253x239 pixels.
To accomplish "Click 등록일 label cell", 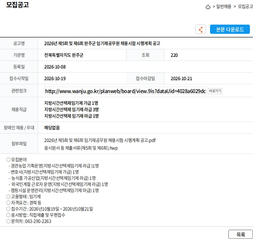I will (x=19, y=66).
